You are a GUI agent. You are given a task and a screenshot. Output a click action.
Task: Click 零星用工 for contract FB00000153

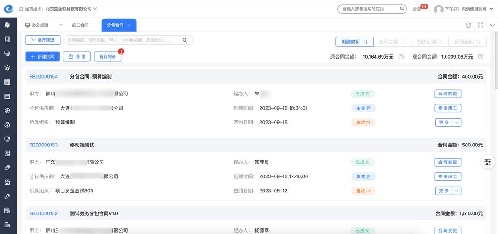448,176
